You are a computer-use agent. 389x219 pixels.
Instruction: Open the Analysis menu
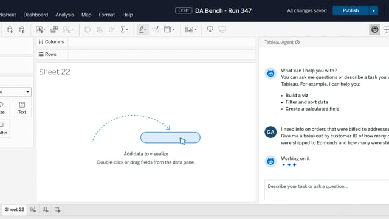pyautogui.click(x=65, y=15)
